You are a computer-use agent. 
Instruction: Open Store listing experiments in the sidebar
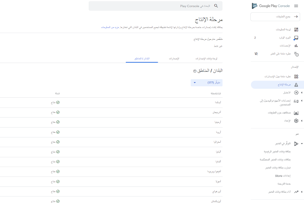[x=278, y=167]
